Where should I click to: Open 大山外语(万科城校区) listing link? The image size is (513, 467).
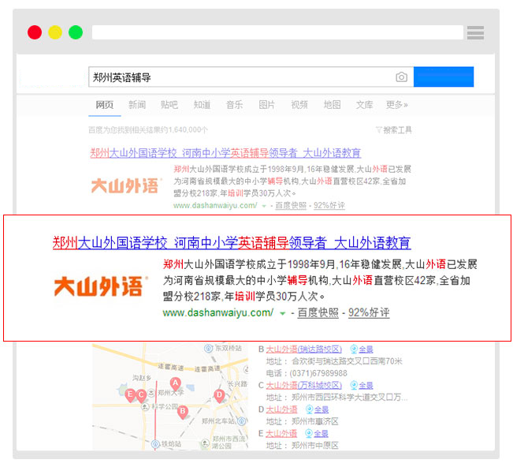point(304,385)
